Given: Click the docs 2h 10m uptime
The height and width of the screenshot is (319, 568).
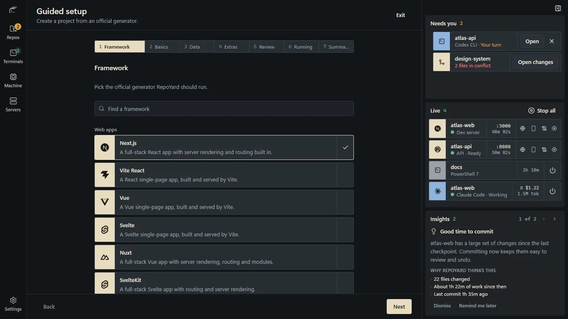Looking at the screenshot, I should (531, 170).
